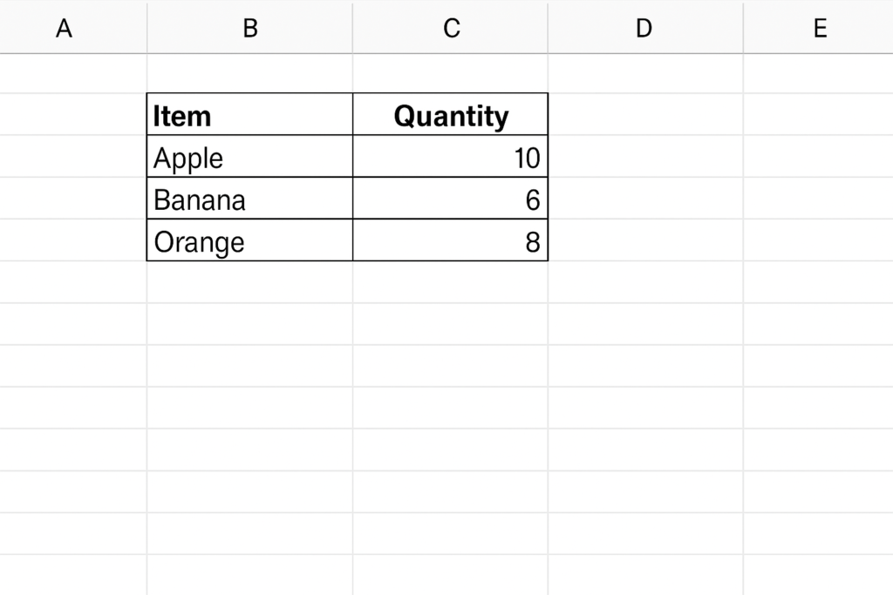Click empty cell right of Quantity header
This screenshot has width=893, height=595.
[x=645, y=114]
